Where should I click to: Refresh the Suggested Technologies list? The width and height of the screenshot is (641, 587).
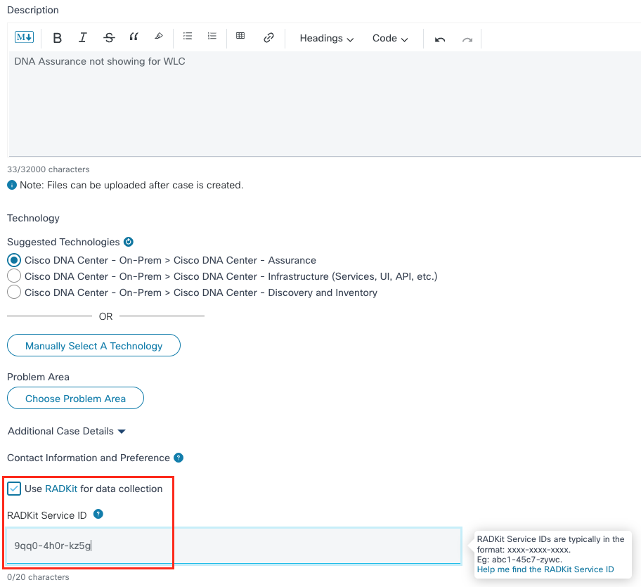[x=129, y=242]
